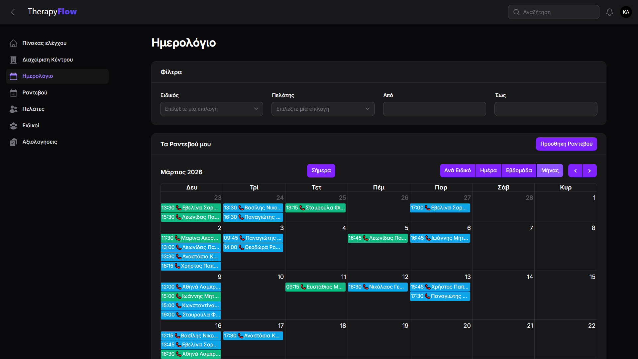Select the Ειδικοί specialists icon
Screen dimensions: 638x359
[x=13, y=126]
